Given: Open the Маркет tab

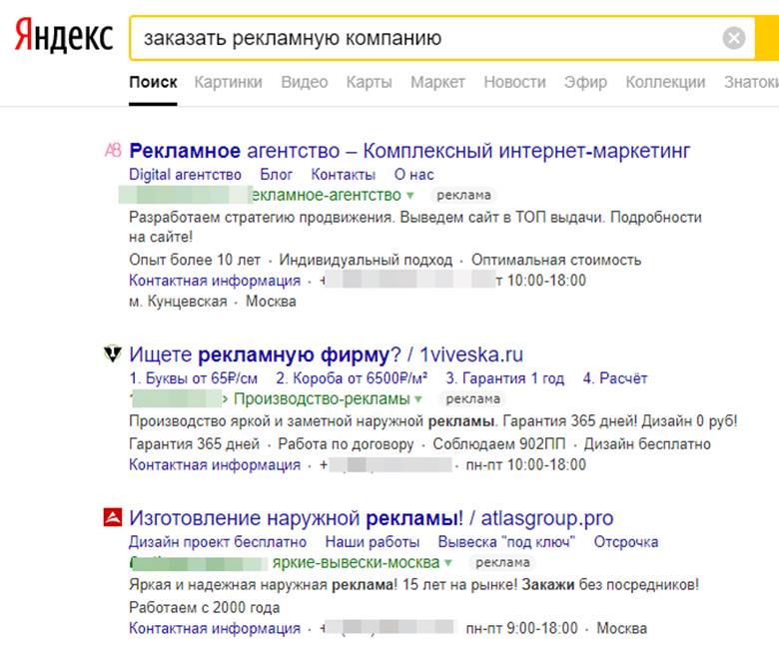Looking at the screenshot, I should 437,82.
